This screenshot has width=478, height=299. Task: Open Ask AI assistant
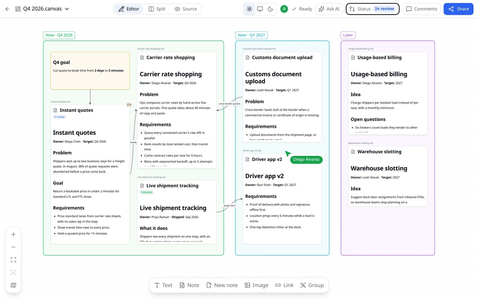pos(329,9)
